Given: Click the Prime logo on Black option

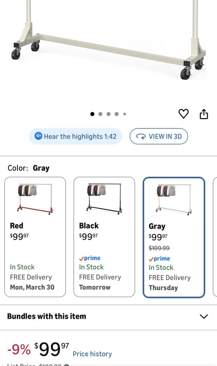Looking at the screenshot, I should pos(90,258).
